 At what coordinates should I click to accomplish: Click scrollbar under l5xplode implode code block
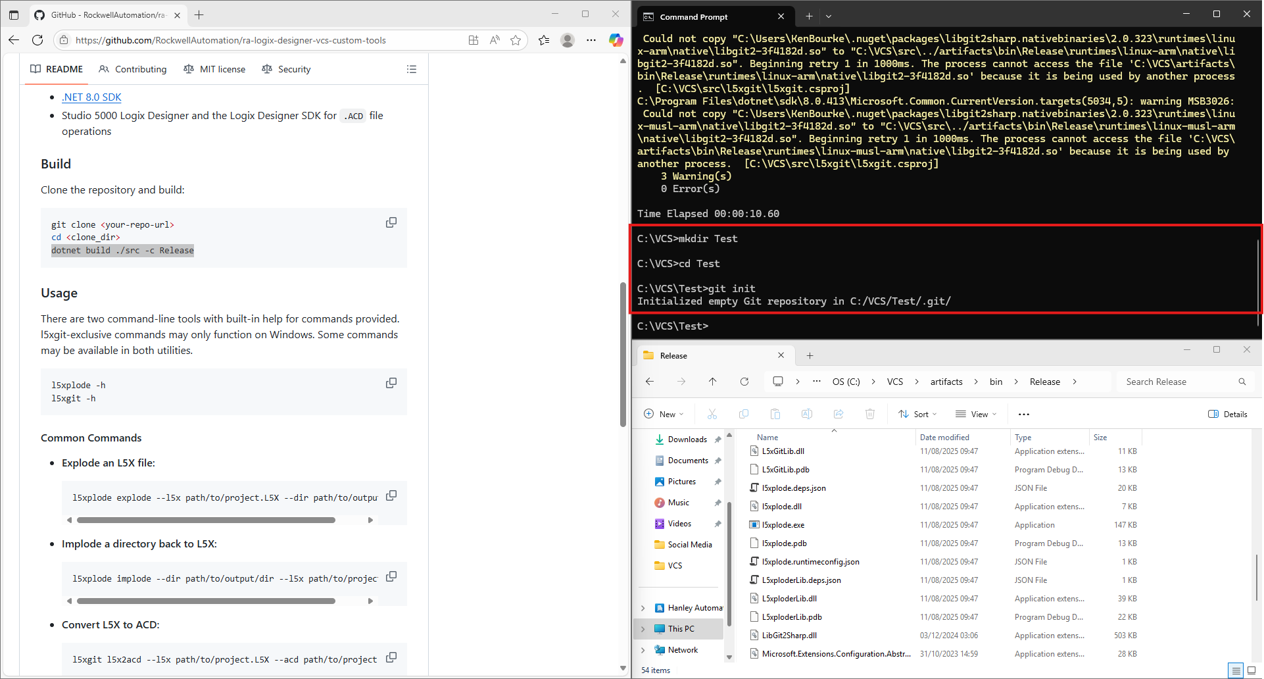(206, 601)
